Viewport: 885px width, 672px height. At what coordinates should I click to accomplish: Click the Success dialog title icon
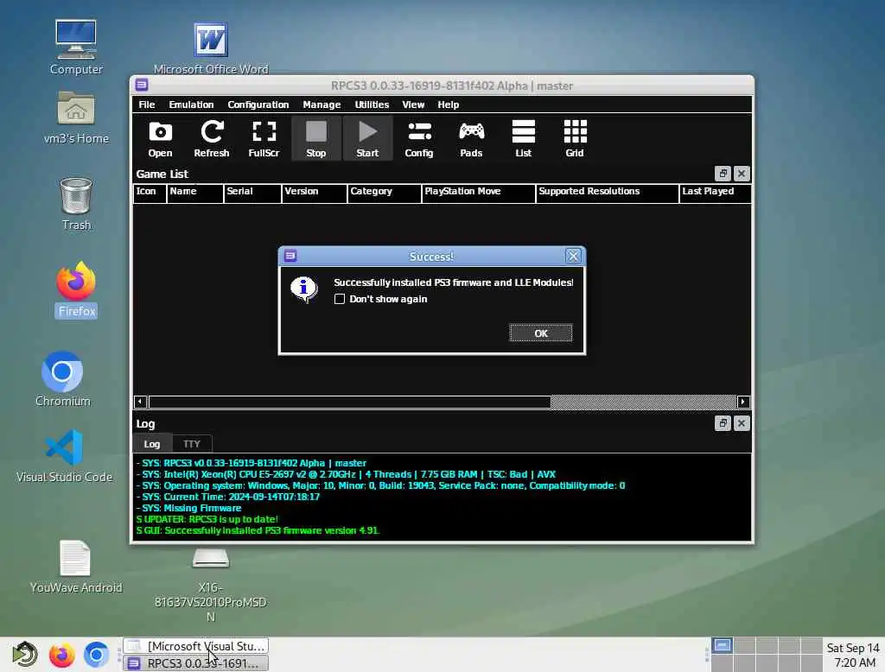[x=290, y=257]
